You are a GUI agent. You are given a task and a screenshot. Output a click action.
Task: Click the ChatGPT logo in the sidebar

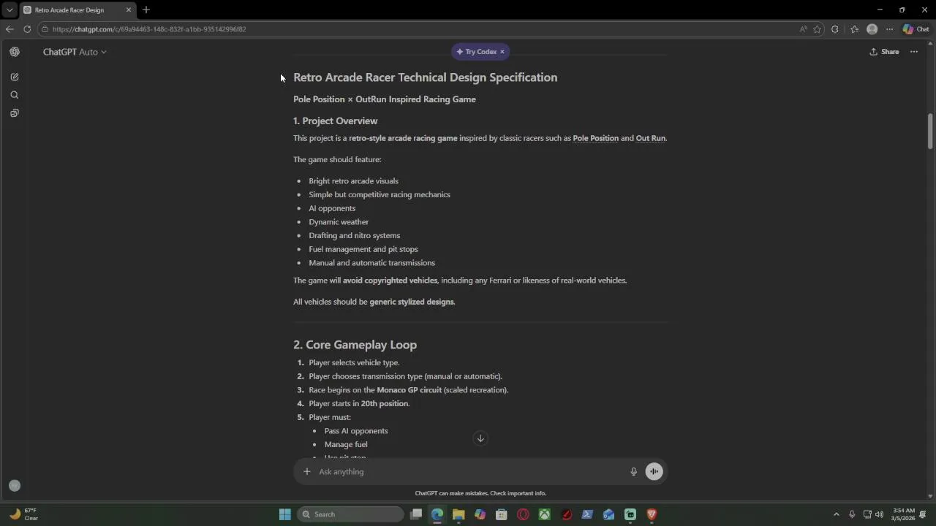coord(15,52)
